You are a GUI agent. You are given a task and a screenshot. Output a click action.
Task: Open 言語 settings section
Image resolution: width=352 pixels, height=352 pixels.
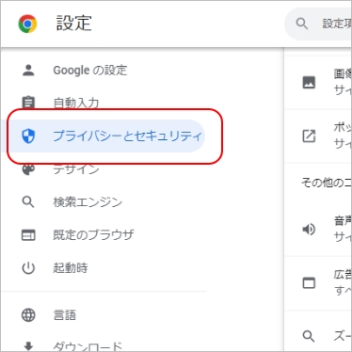coord(65,315)
